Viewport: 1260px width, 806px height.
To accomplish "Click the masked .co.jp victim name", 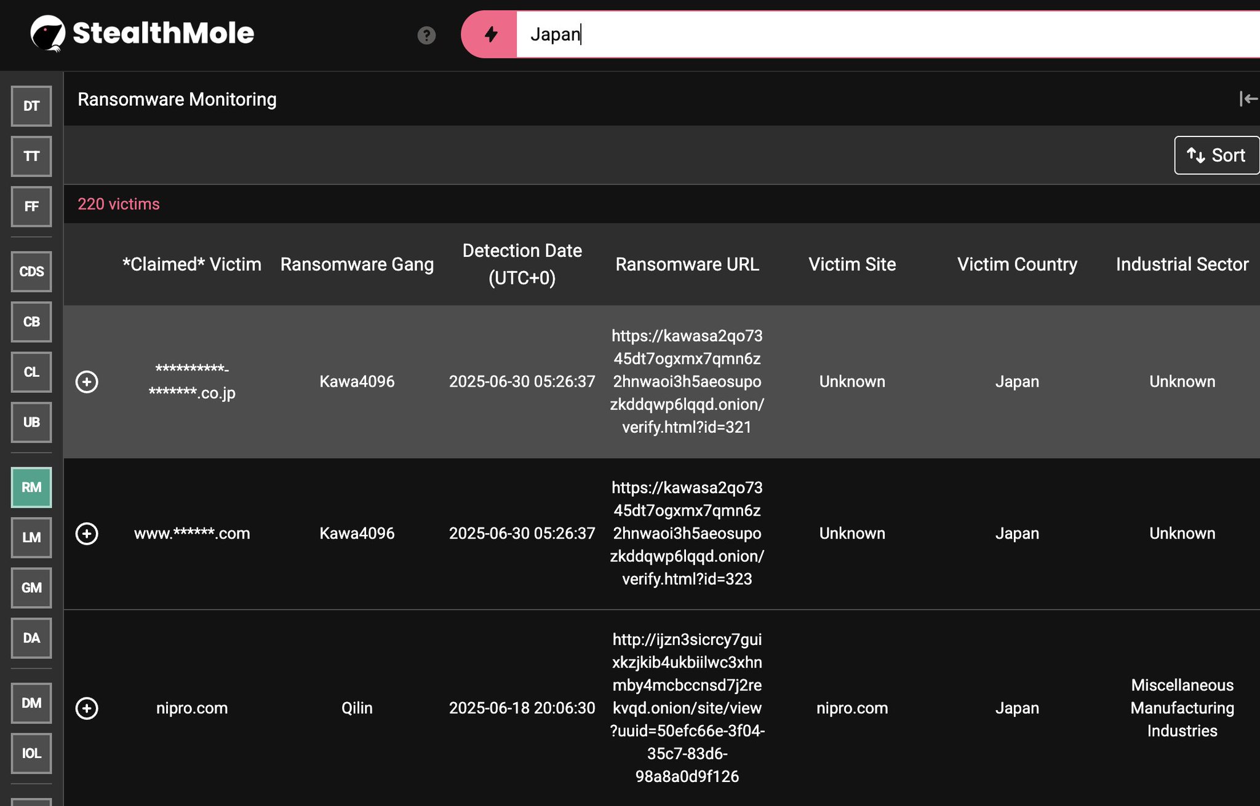I will [x=192, y=381].
